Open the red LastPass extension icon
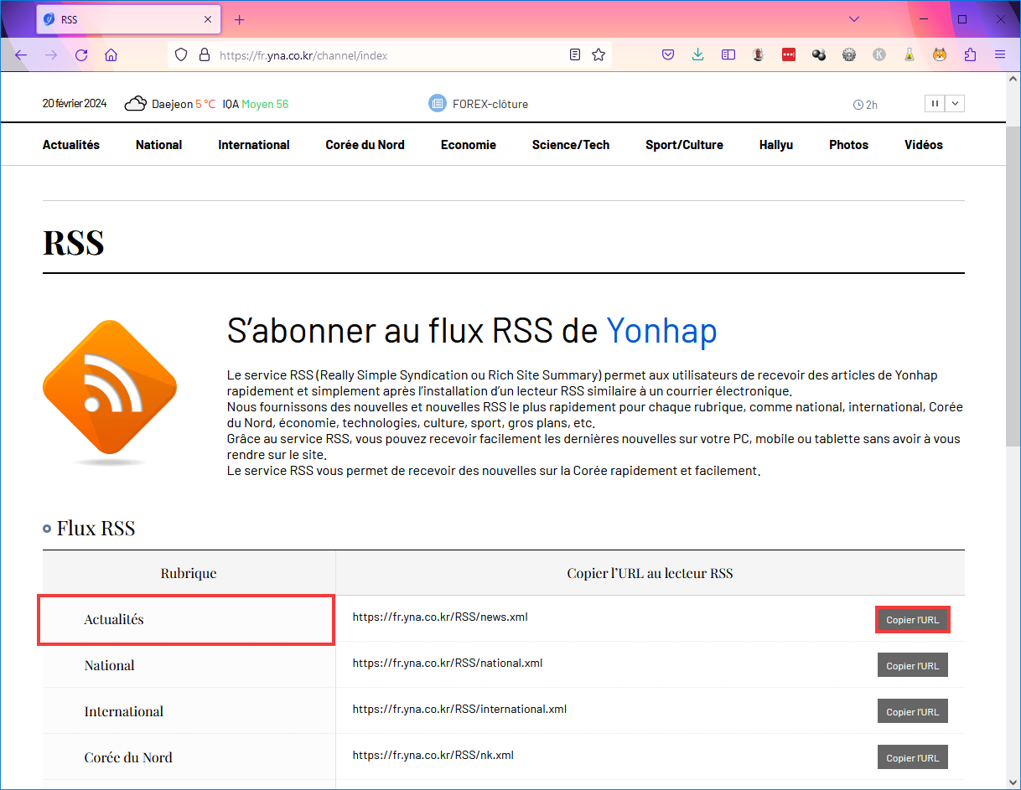The width and height of the screenshot is (1021, 790). tap(789, 55)
